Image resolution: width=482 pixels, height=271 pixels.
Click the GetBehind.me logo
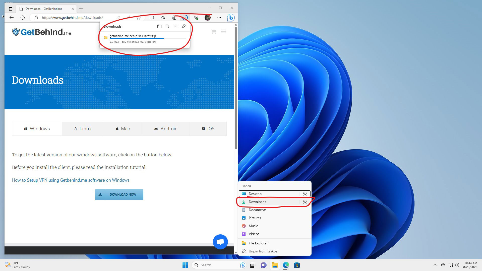[x=42, y=32]
